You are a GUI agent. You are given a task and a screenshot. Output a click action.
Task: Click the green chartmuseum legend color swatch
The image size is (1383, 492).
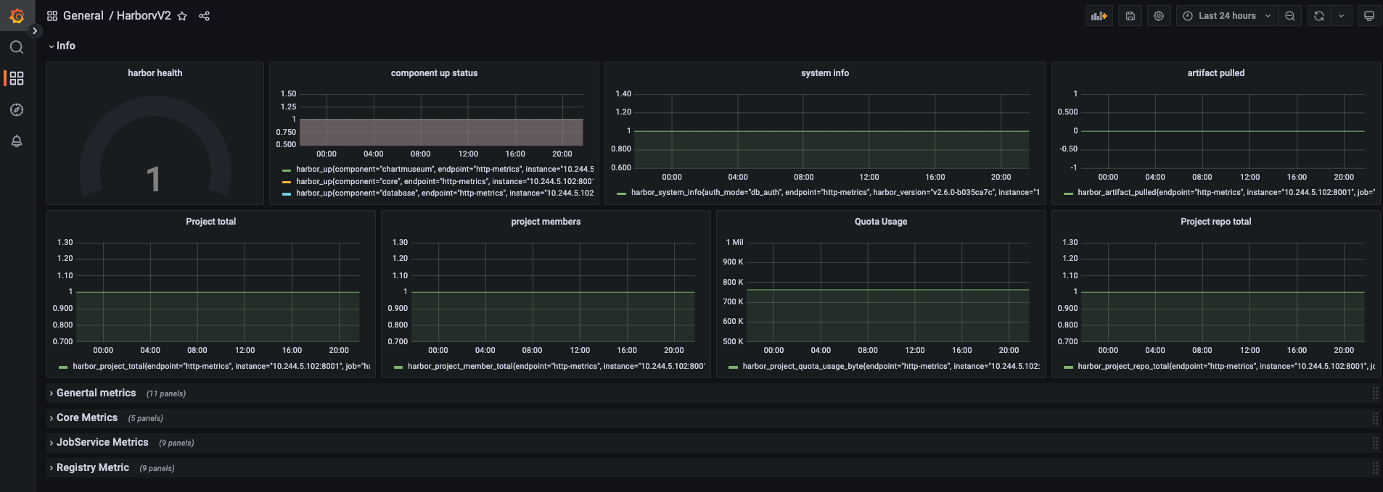click(287, 170)
